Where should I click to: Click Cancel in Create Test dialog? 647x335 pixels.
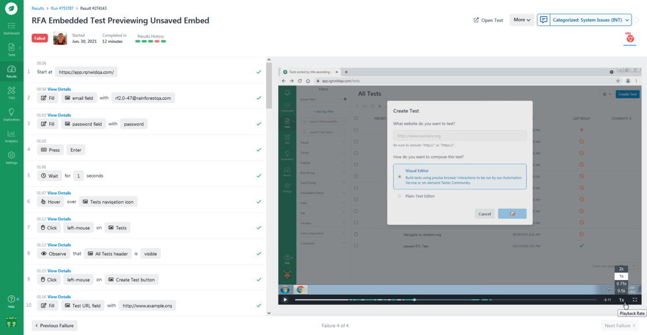(x=485, y=214)
